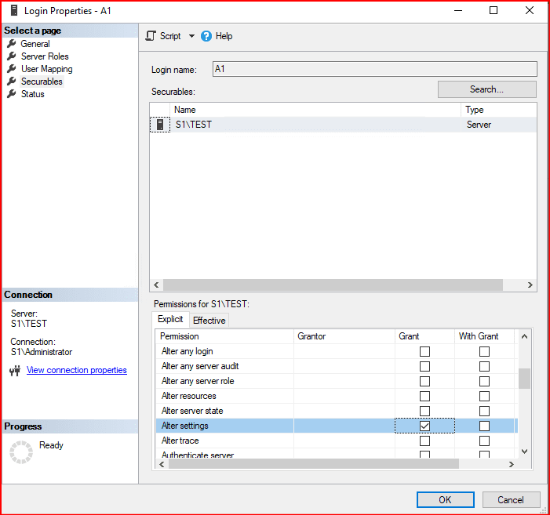Click the server icon in S1\TEST row
550x515 pixels.
160,125
